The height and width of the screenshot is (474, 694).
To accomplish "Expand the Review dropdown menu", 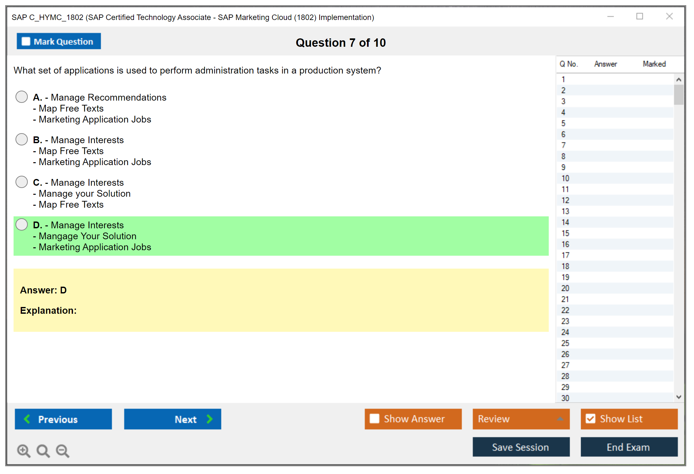I will point(560,419).
